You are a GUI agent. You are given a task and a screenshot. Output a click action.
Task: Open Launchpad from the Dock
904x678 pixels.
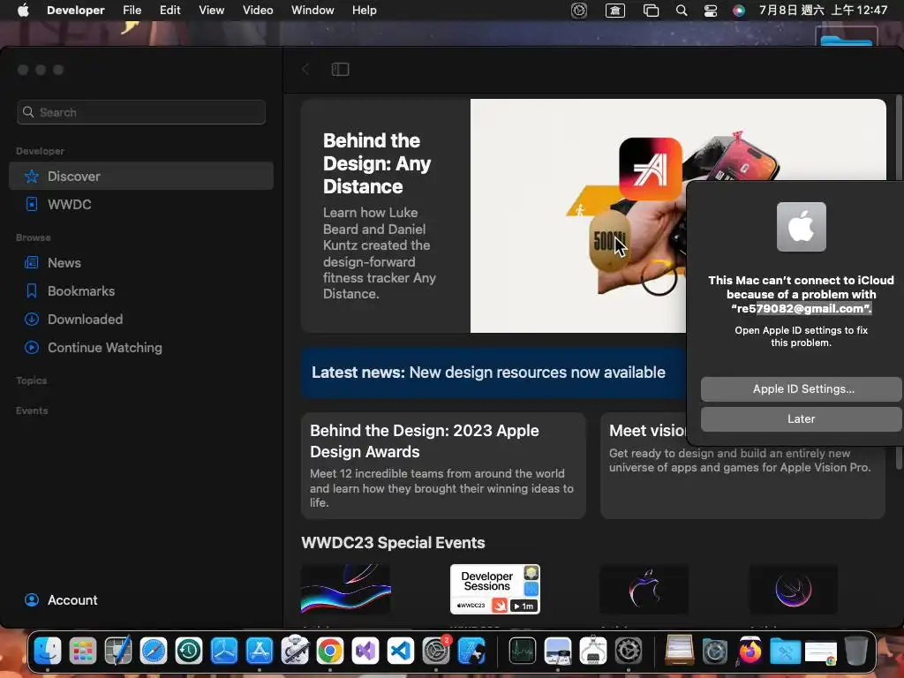(83, 652)
